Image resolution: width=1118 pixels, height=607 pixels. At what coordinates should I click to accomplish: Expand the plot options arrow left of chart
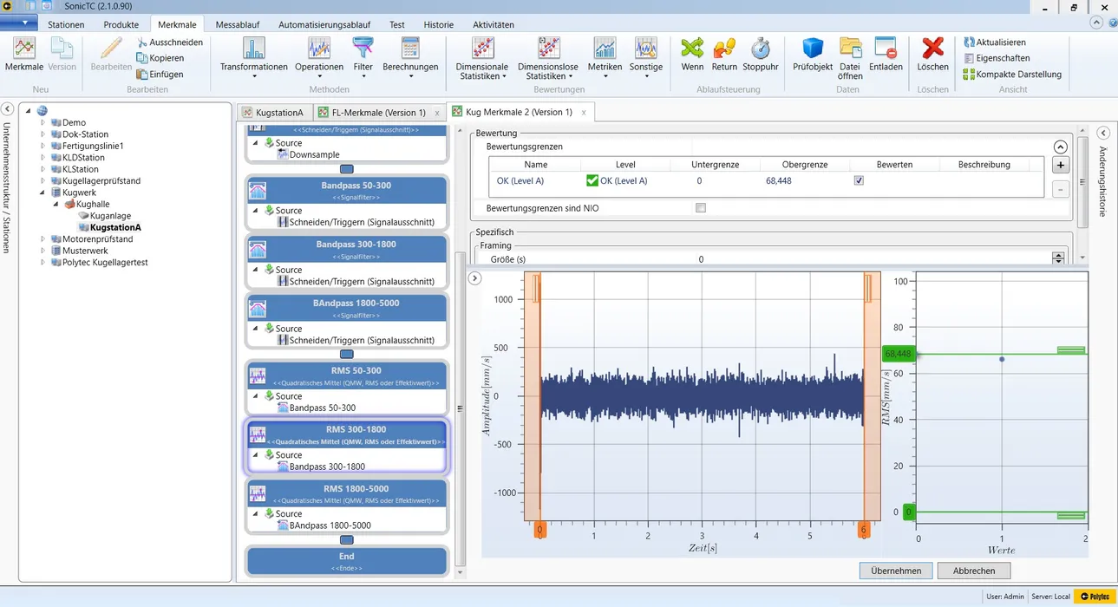pyautogui.click(x=474, y=278)
